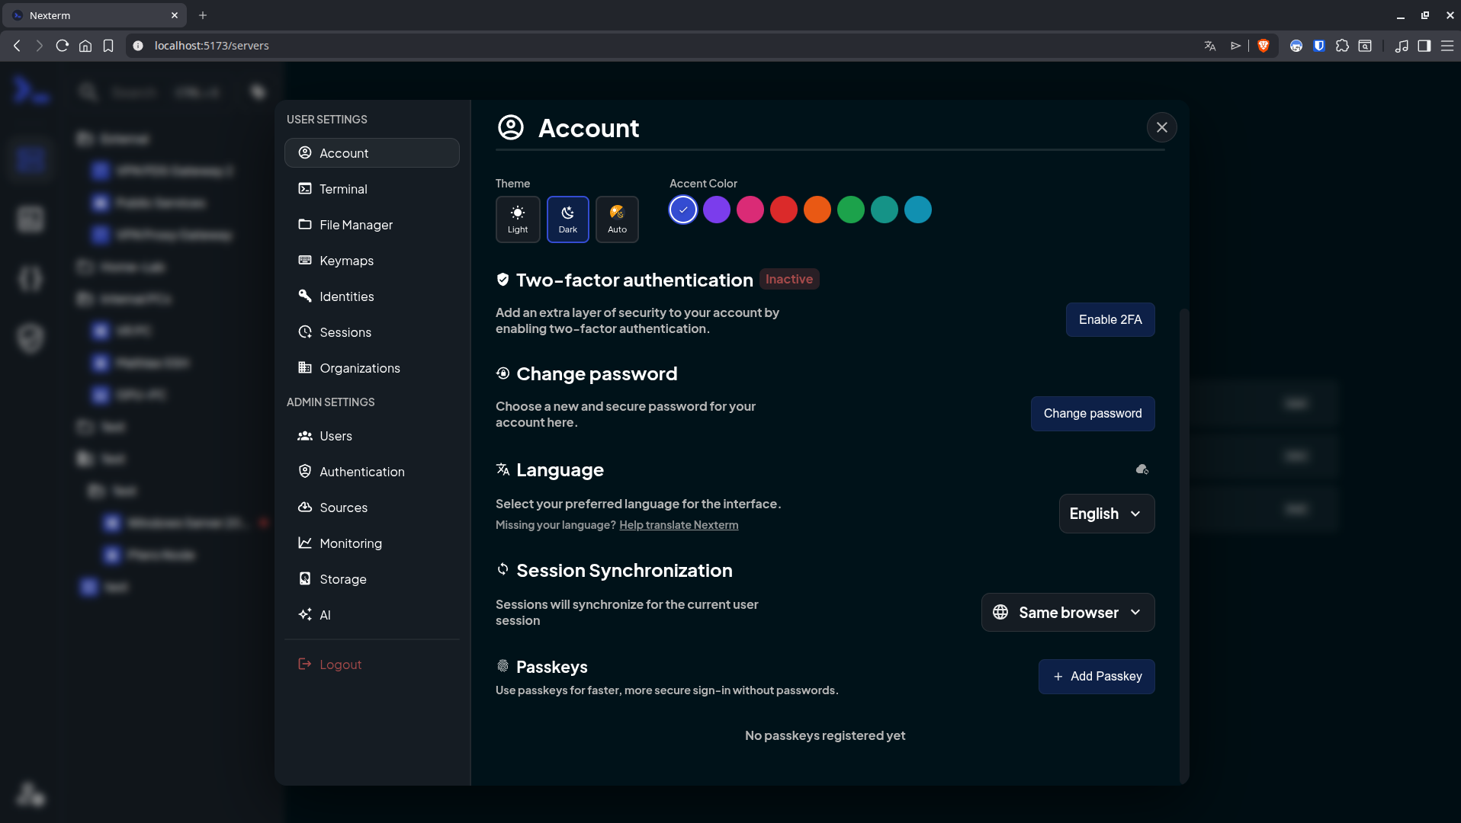This screenshot has width=1461, height=823.
Task: Pick the orange accent color swatch
Action: 817,210
